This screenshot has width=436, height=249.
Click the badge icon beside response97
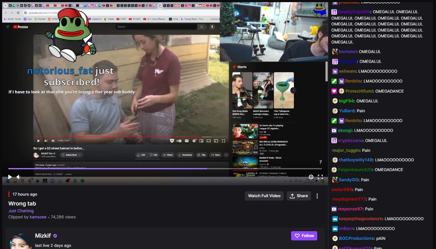[334, 209]
